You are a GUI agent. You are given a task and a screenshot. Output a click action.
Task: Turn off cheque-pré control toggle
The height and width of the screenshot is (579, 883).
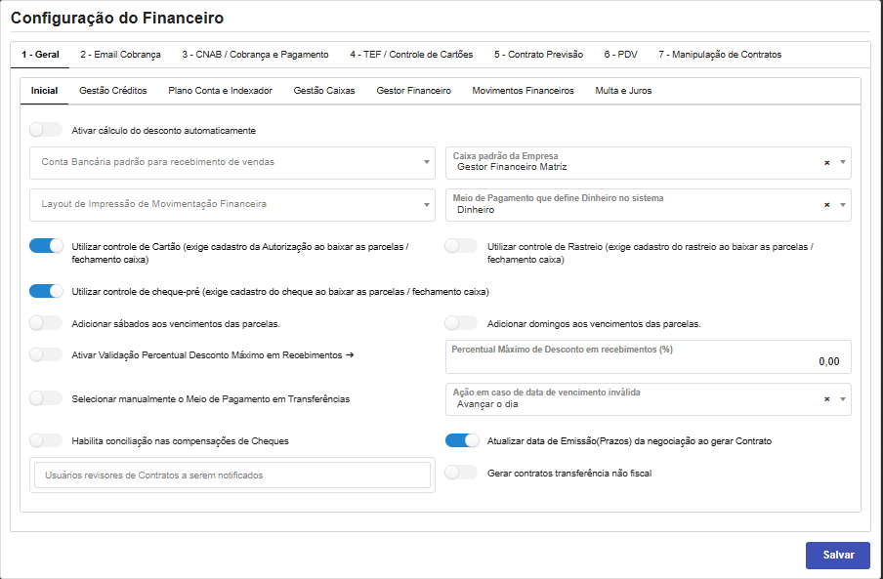(46, 291)
